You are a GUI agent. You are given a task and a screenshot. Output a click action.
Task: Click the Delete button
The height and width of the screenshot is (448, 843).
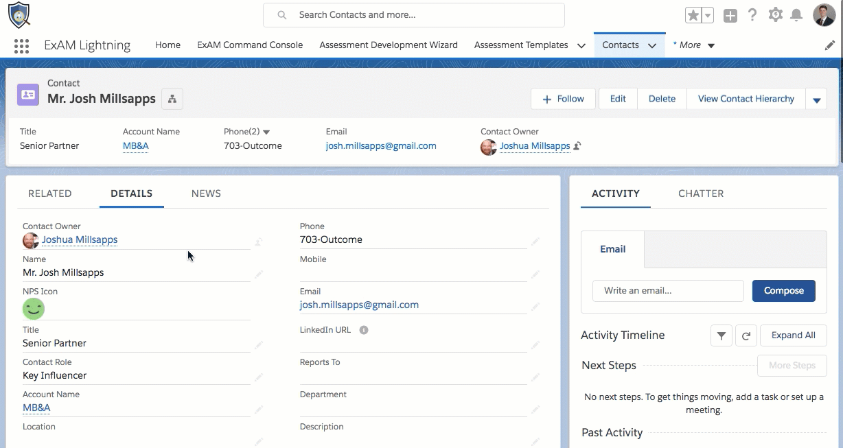tap(662, 99)
